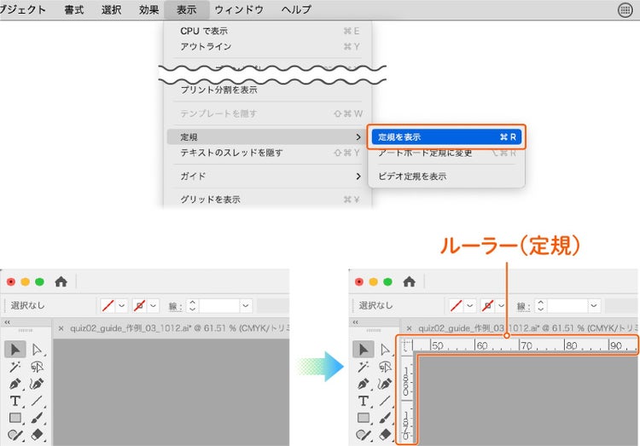
Task: Select Eraser tool in right window
Action: [x=385, y=435]
